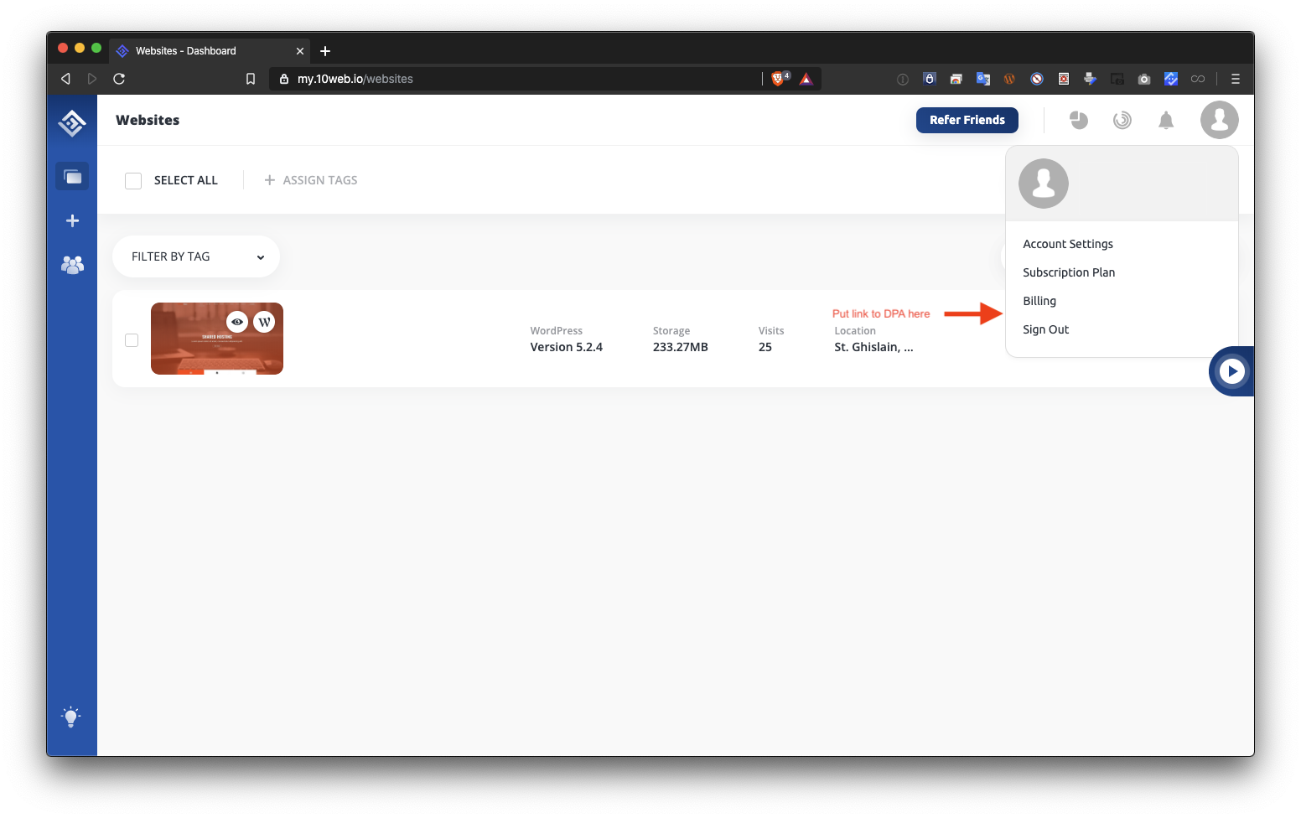The height and width of the screenshot is (818, 1301).
Task: Open the notifications bell icon
Action: click(x=1165, y=121)
